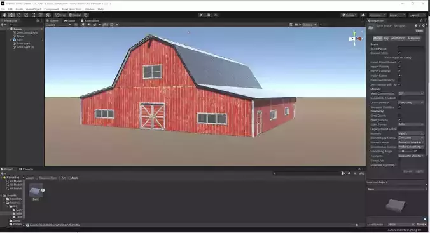Collapse the Demo scene in Hierarchy
The image size is (430, 233).
[8, 29]
